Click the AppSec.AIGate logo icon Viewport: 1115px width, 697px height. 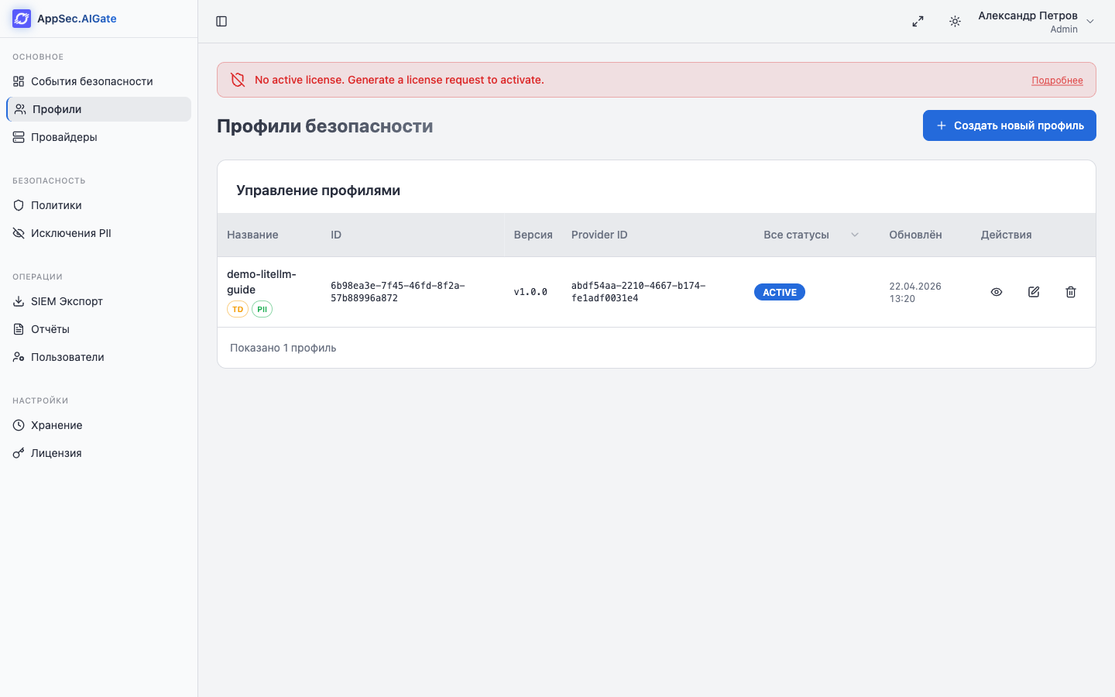(x=22, y=19)
